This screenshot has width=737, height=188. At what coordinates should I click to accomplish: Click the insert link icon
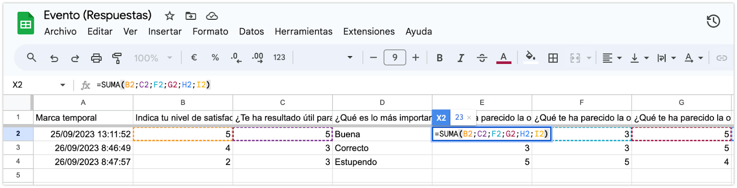tap(721, 58)
